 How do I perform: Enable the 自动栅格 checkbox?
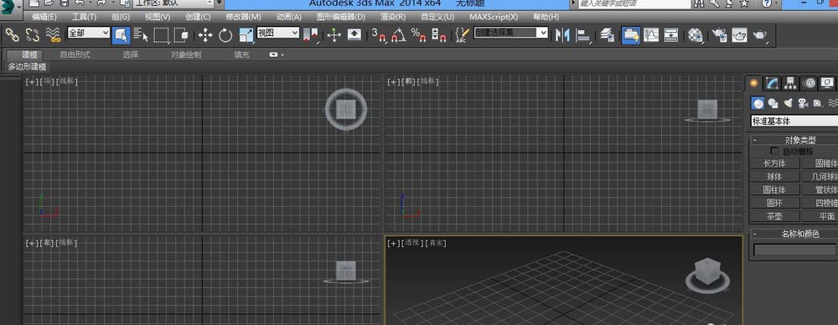coord(774,152)
